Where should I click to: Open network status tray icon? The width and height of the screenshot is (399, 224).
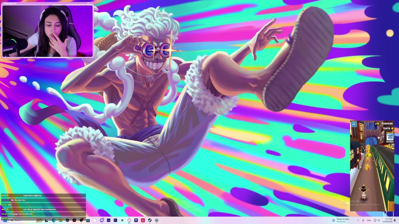375,220
